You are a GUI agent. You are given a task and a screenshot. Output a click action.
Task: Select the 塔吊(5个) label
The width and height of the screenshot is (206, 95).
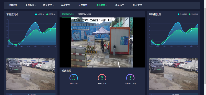coord(74,84)
